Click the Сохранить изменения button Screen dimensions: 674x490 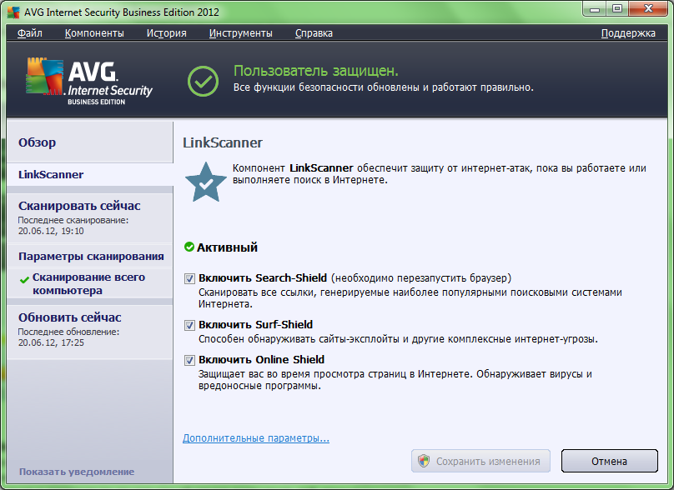click(480, 461)
